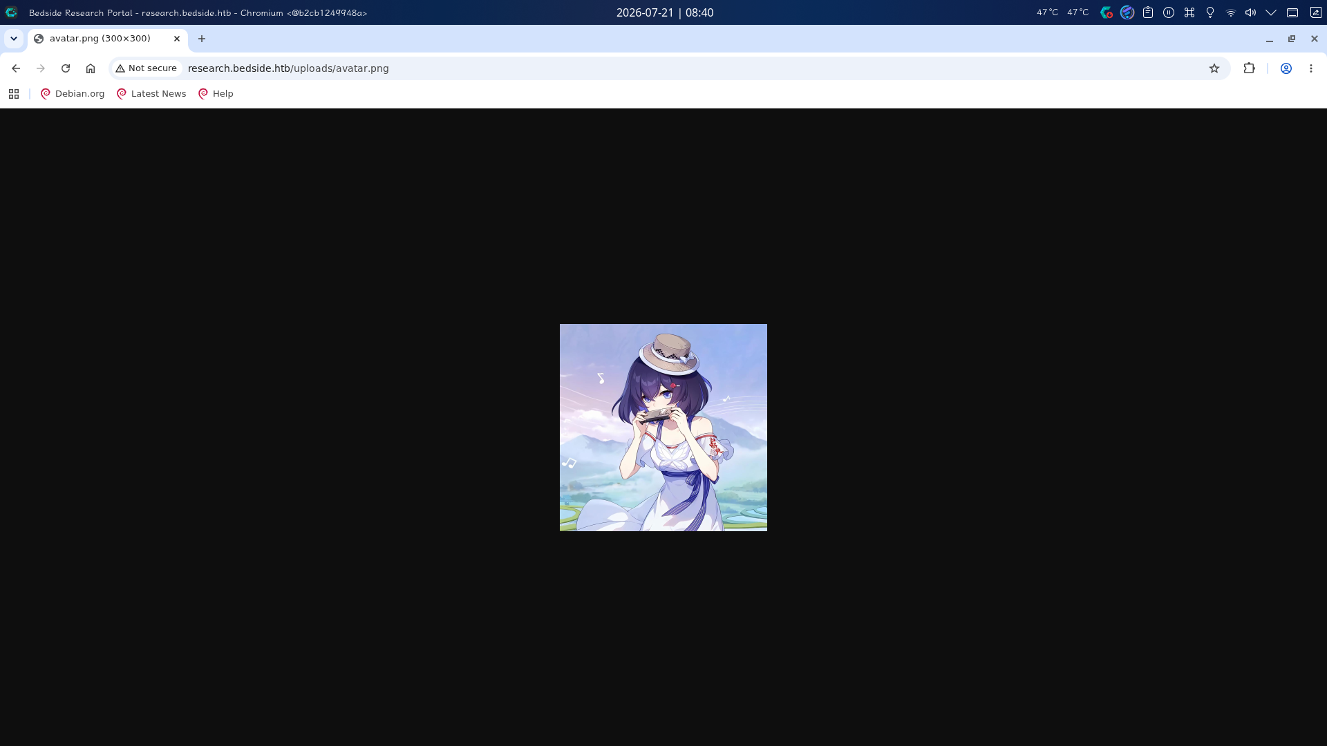Expand the system tray chevron
This screenshot has height=746, width=1327.
coord(1271,12)
